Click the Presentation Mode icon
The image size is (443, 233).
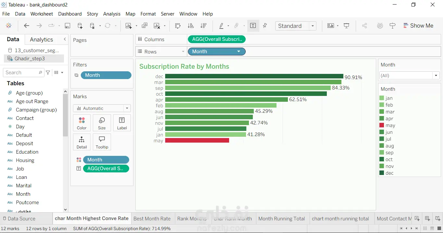[x=347, y=26]
